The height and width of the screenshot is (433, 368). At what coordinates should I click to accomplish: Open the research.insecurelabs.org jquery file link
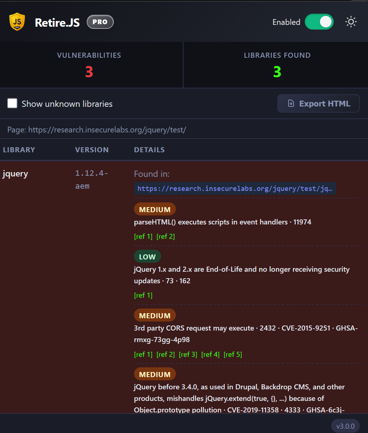point(235,188)
